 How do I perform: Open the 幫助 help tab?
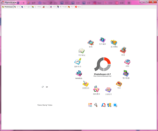78,7
